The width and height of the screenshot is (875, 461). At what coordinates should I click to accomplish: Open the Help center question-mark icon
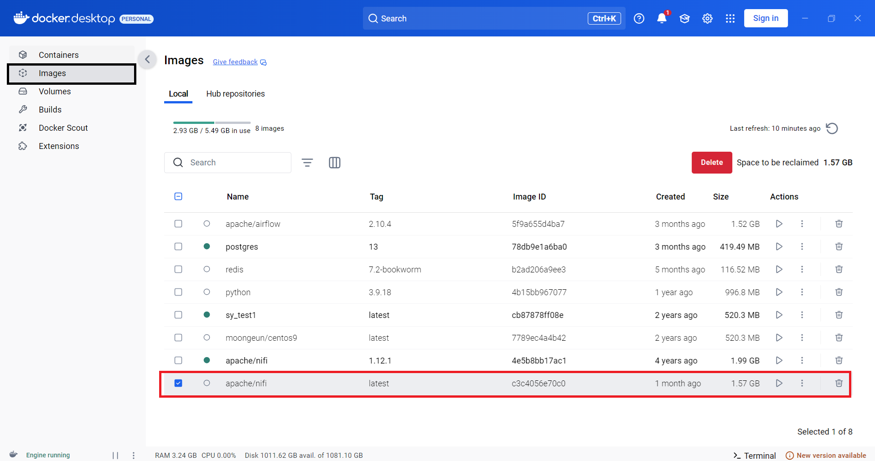[x=639, y=19]
